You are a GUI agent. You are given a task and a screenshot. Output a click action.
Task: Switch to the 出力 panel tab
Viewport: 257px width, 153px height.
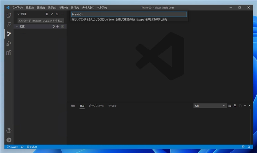(82, 106)
